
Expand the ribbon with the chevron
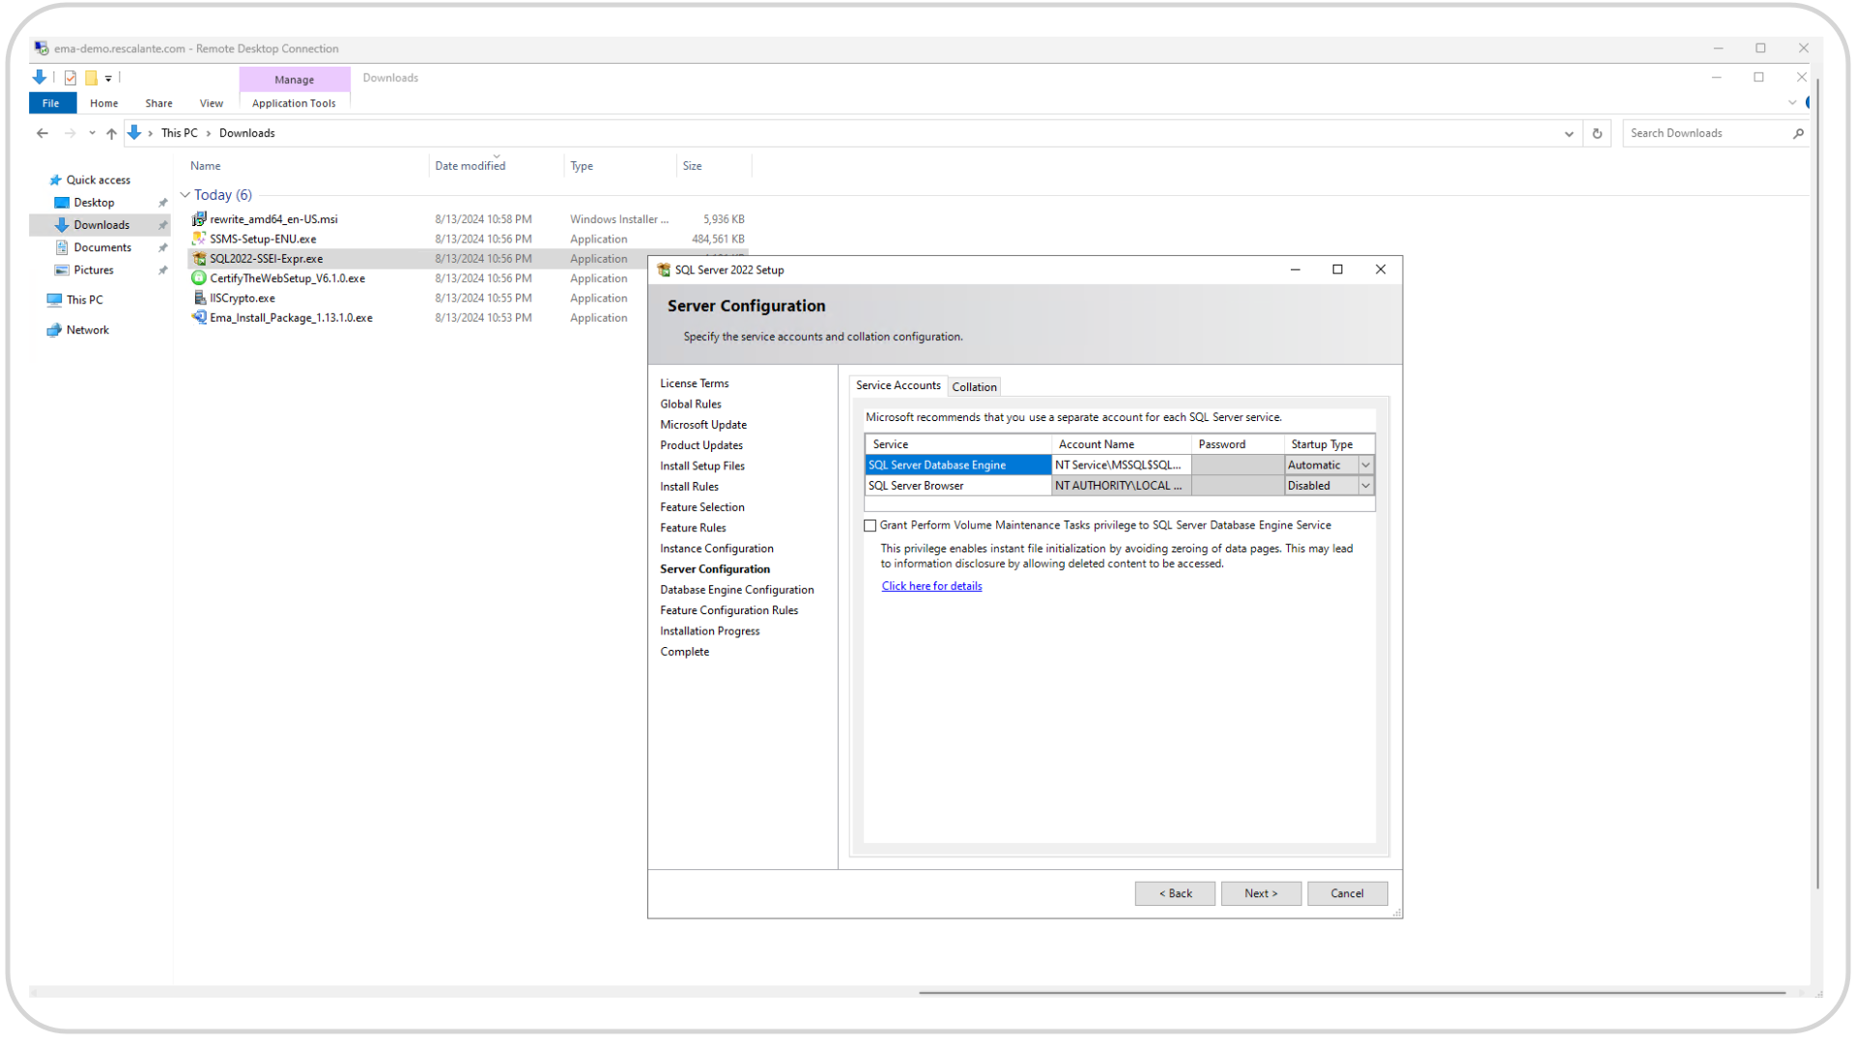click(1792, 102)
